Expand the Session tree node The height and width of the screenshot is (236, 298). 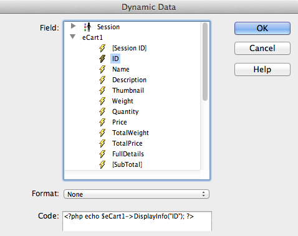(73, 26)
